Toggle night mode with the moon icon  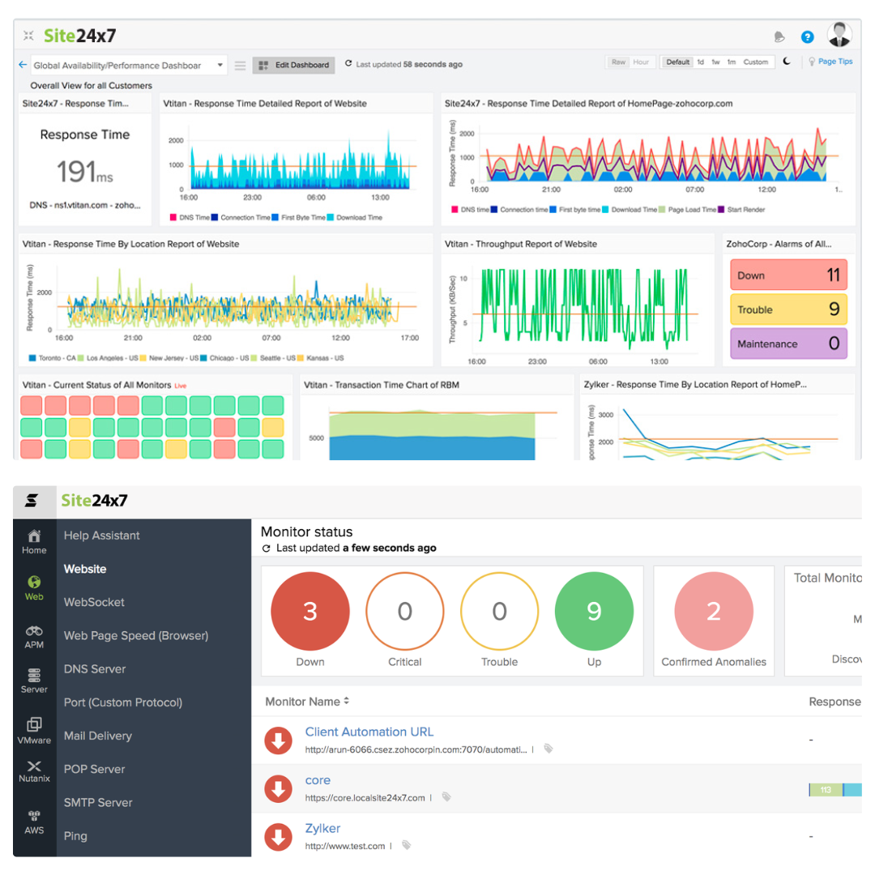click(787, 62)
